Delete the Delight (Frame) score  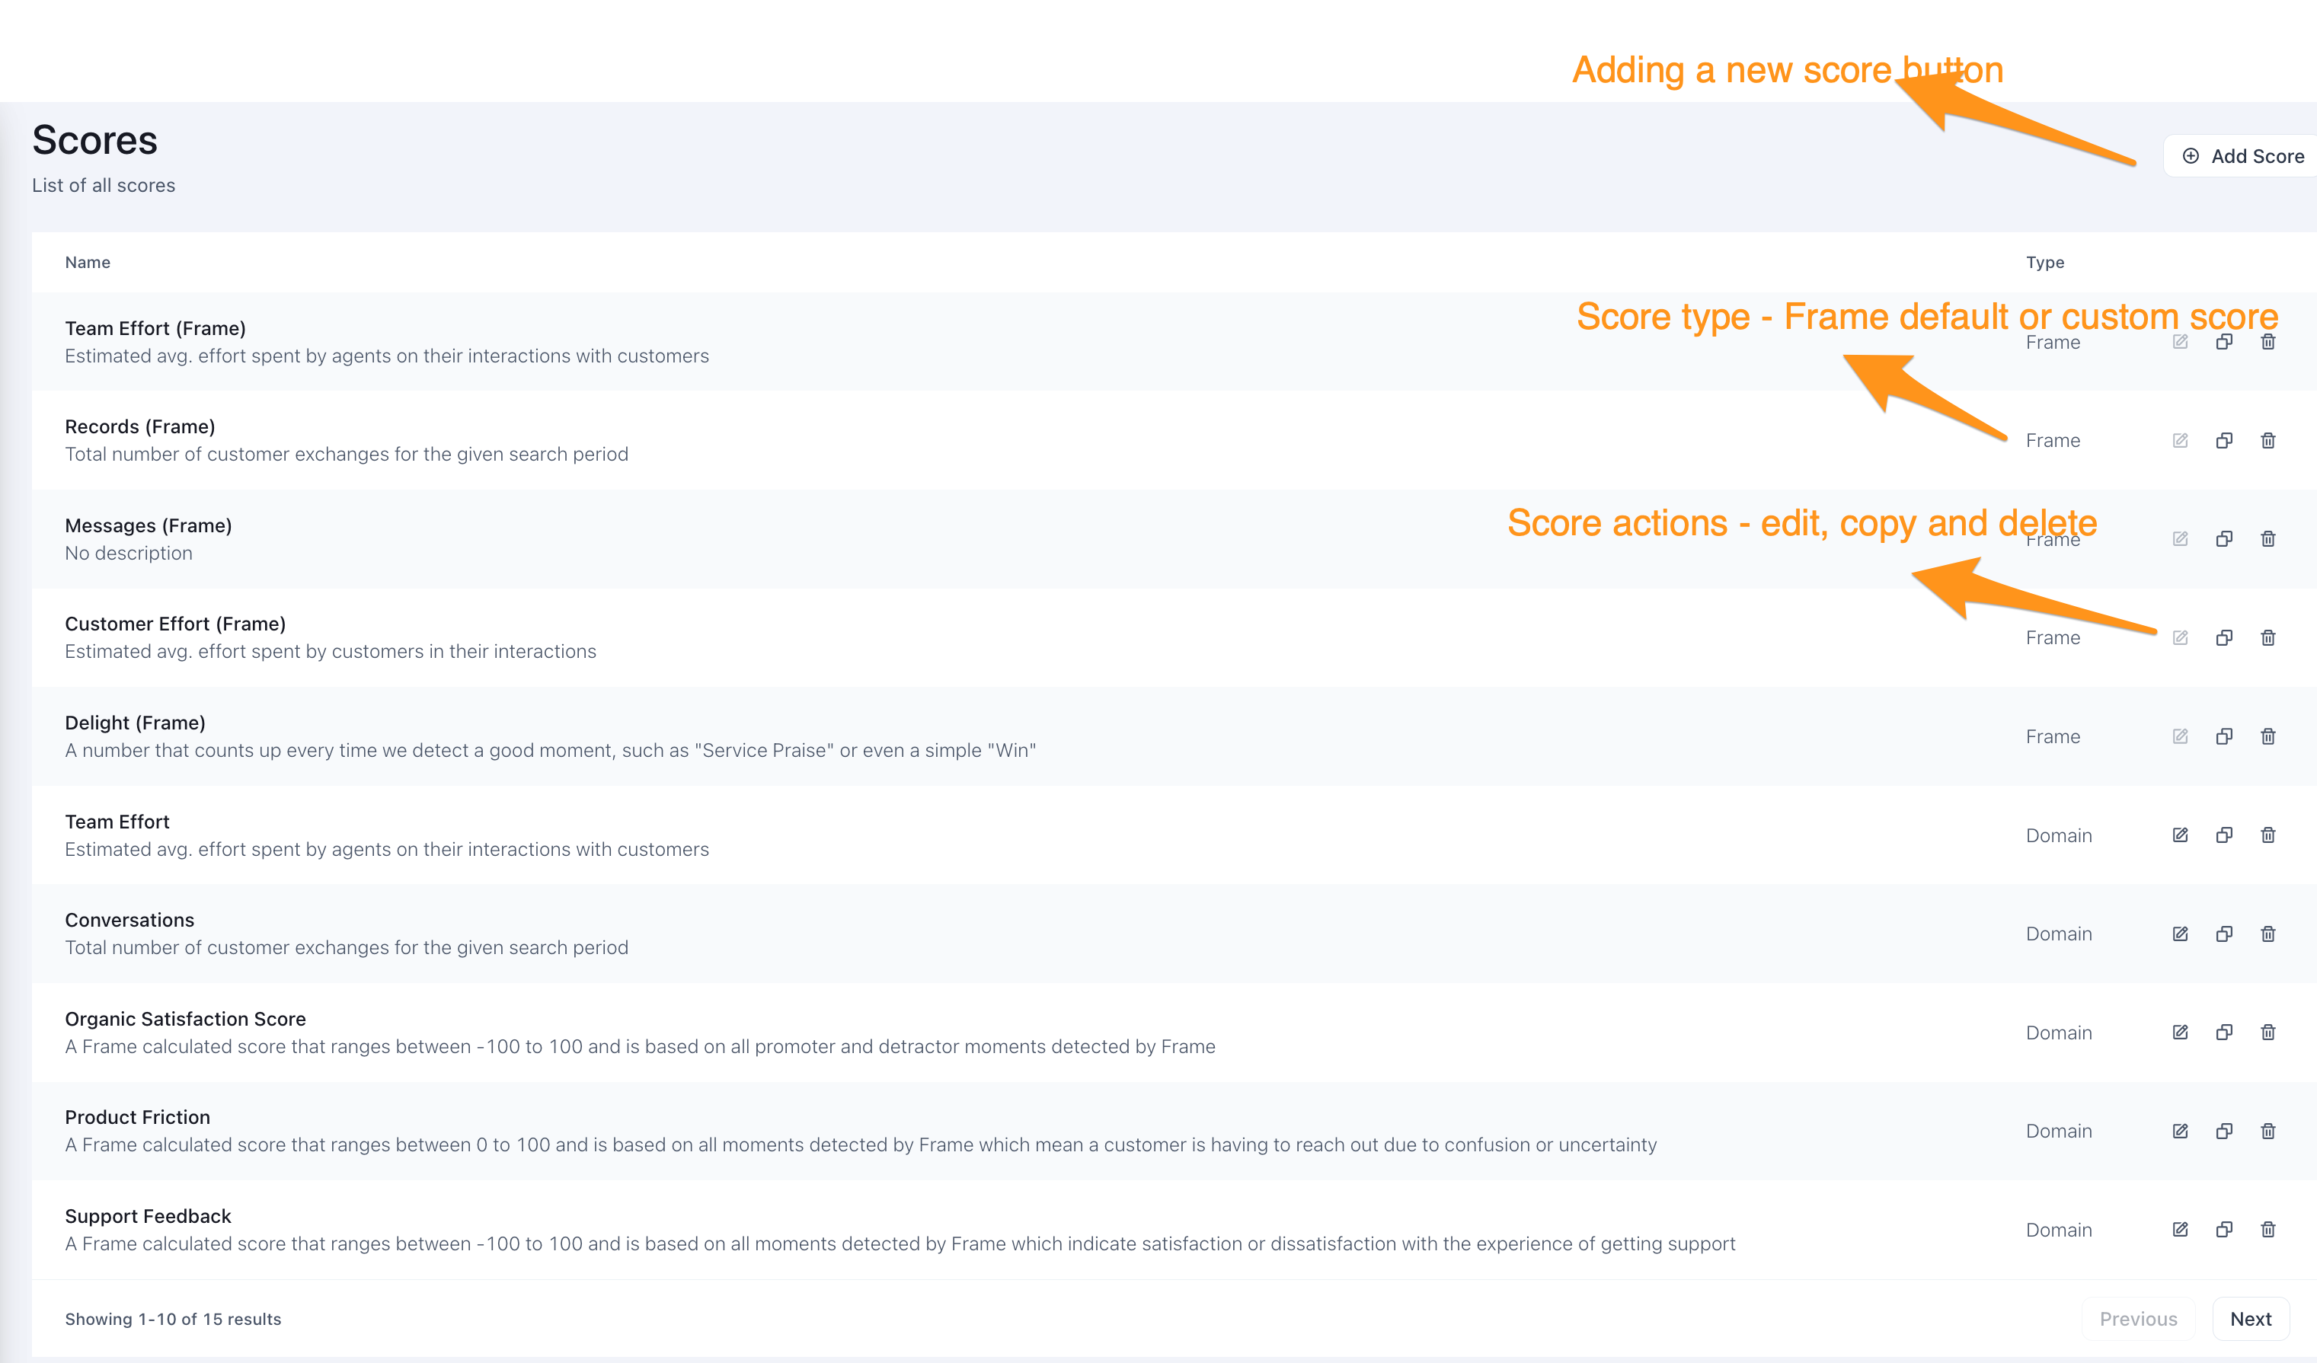tap(2268, 736)
